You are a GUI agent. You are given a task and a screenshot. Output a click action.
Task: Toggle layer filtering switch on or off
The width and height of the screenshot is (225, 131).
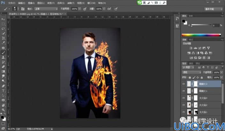point(222,67)
